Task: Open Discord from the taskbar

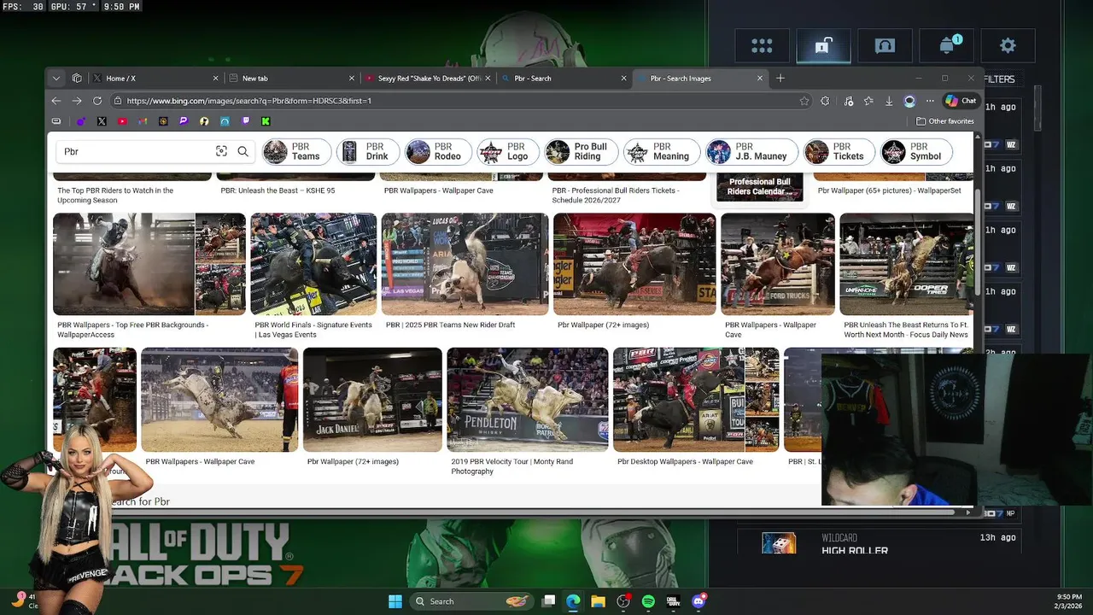Action: point(698,601)
